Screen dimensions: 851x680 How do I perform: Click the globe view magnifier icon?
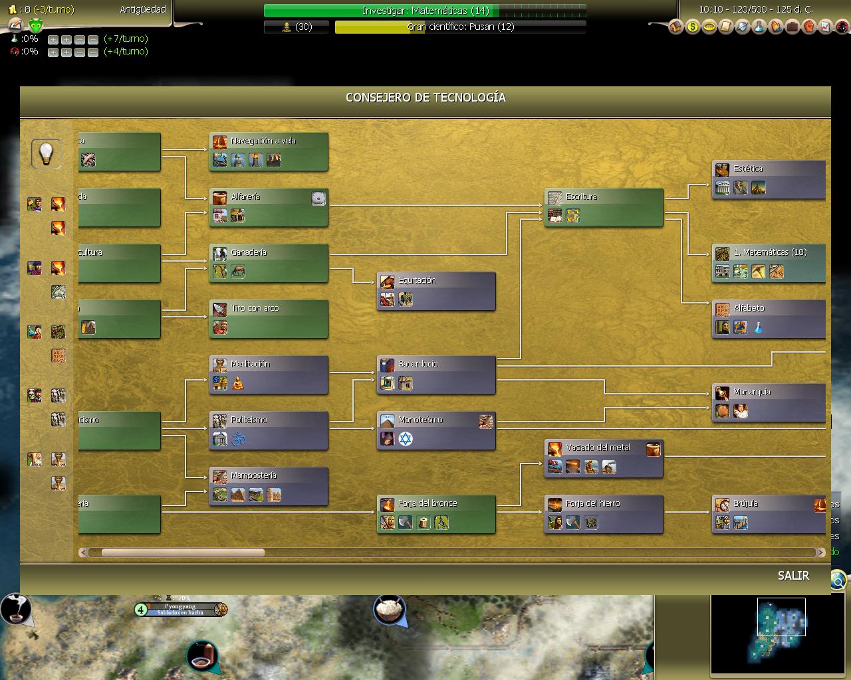(838, 582)
